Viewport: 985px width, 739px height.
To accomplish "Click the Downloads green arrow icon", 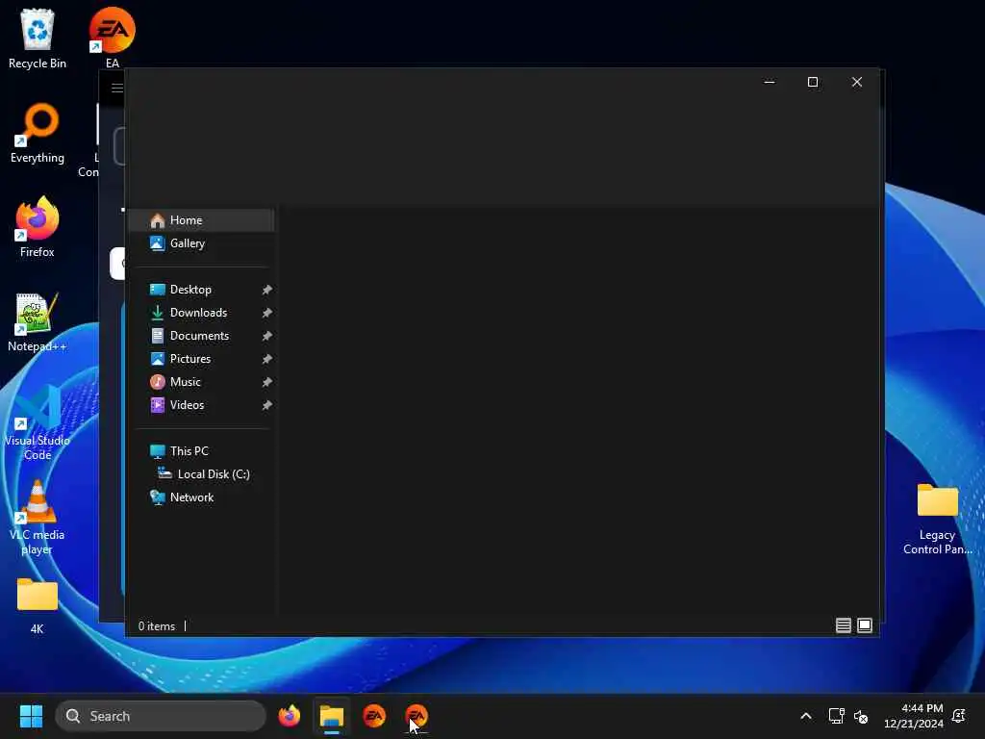I will coord(158,313).
